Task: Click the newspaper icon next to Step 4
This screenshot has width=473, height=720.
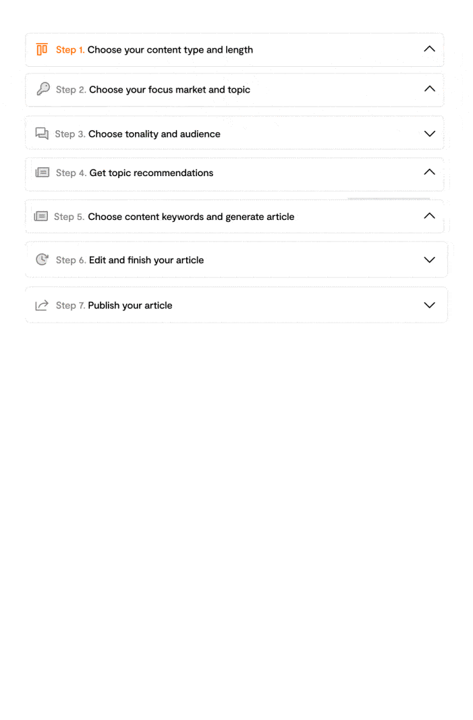Action: coord(43,173)
